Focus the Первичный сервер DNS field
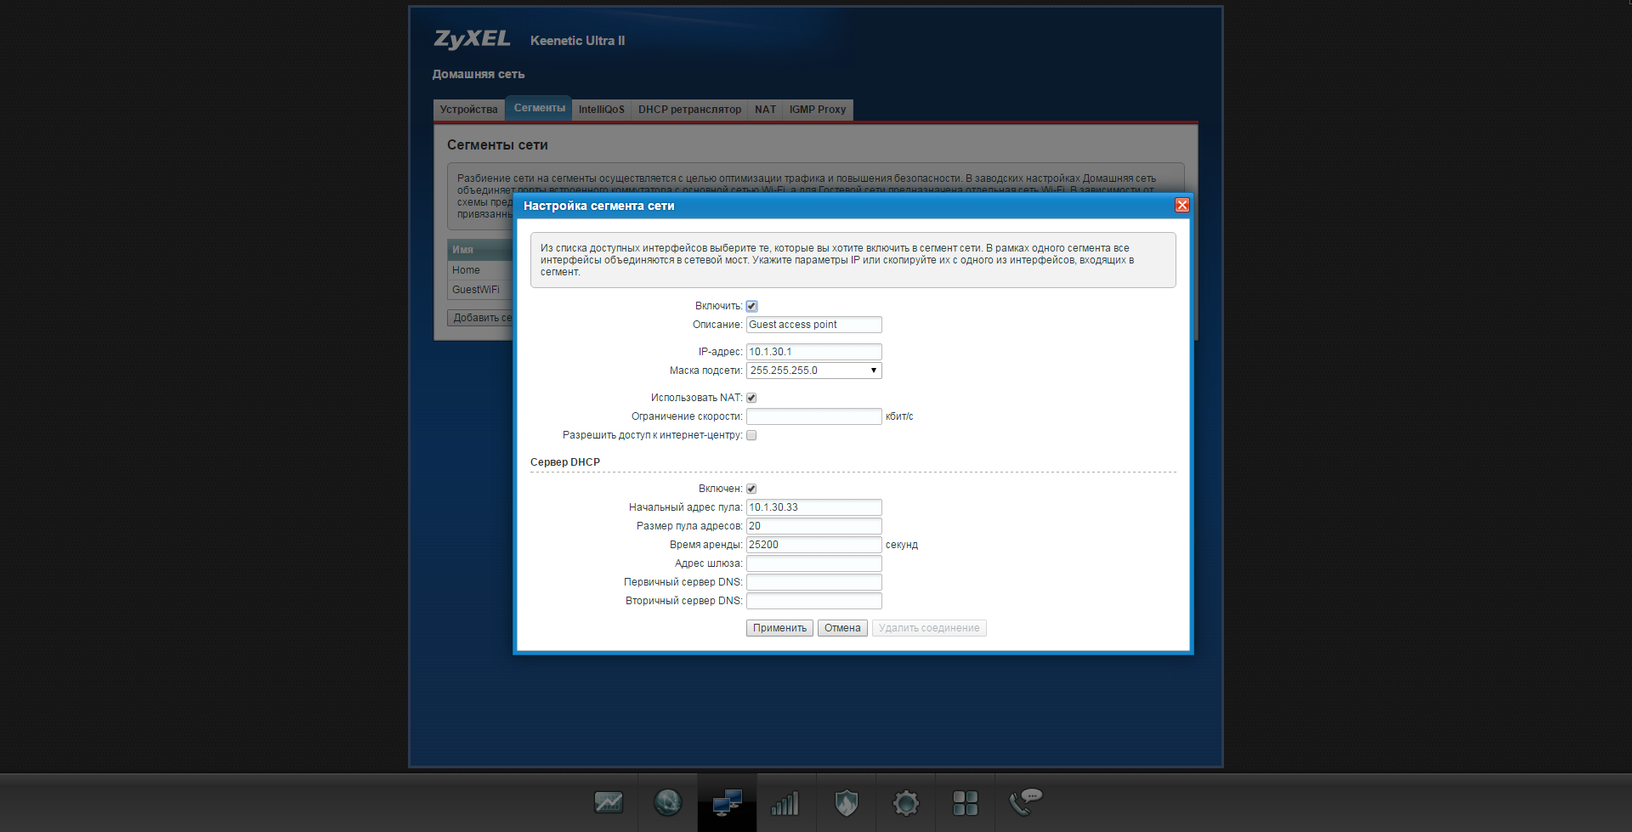The width and height of the screenshot is (1632, 832). point(813,582)
